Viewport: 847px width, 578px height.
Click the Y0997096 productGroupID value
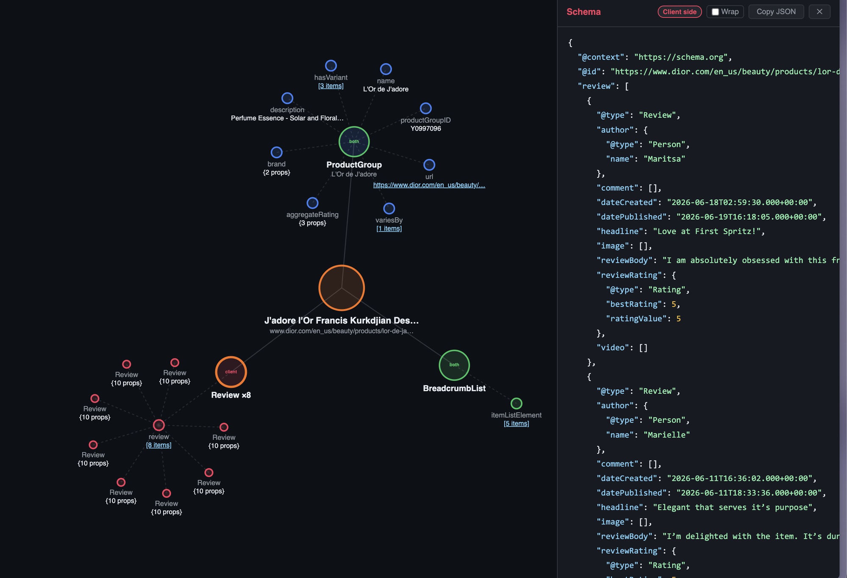425,128
